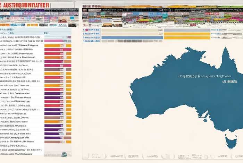Click the upper yellow bar in the top-right panel
This screenshot has width=243, height=163.
pos(187,34)
